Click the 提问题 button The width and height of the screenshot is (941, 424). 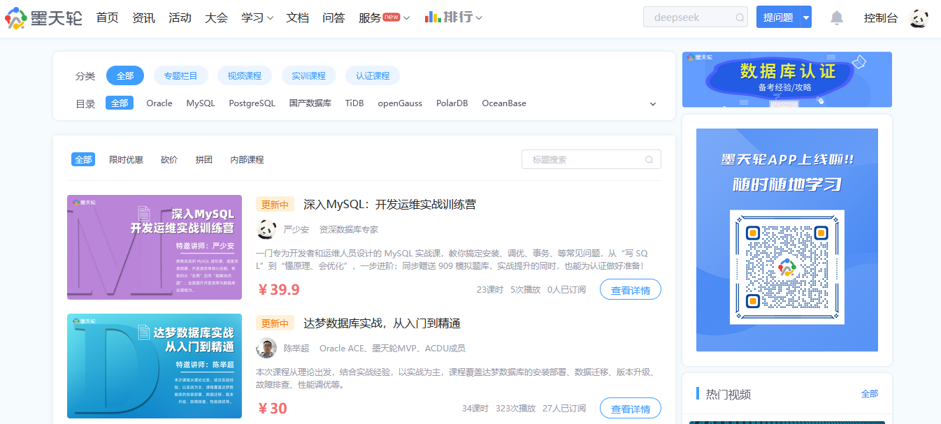tap(778, 17)
